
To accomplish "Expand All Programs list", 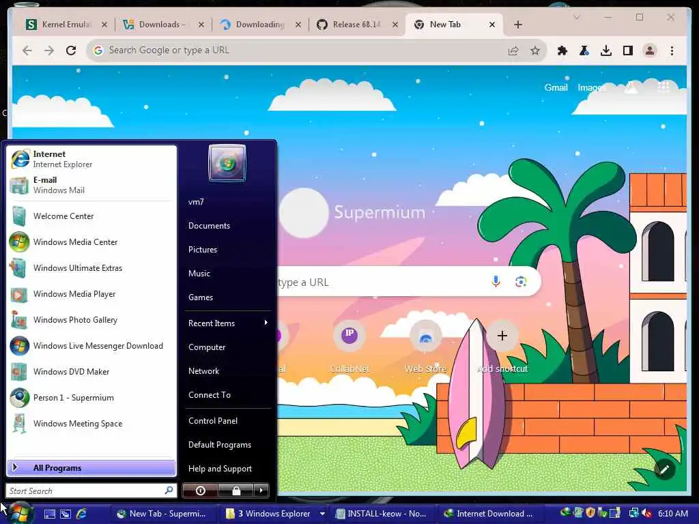I will tap(91, 468).
